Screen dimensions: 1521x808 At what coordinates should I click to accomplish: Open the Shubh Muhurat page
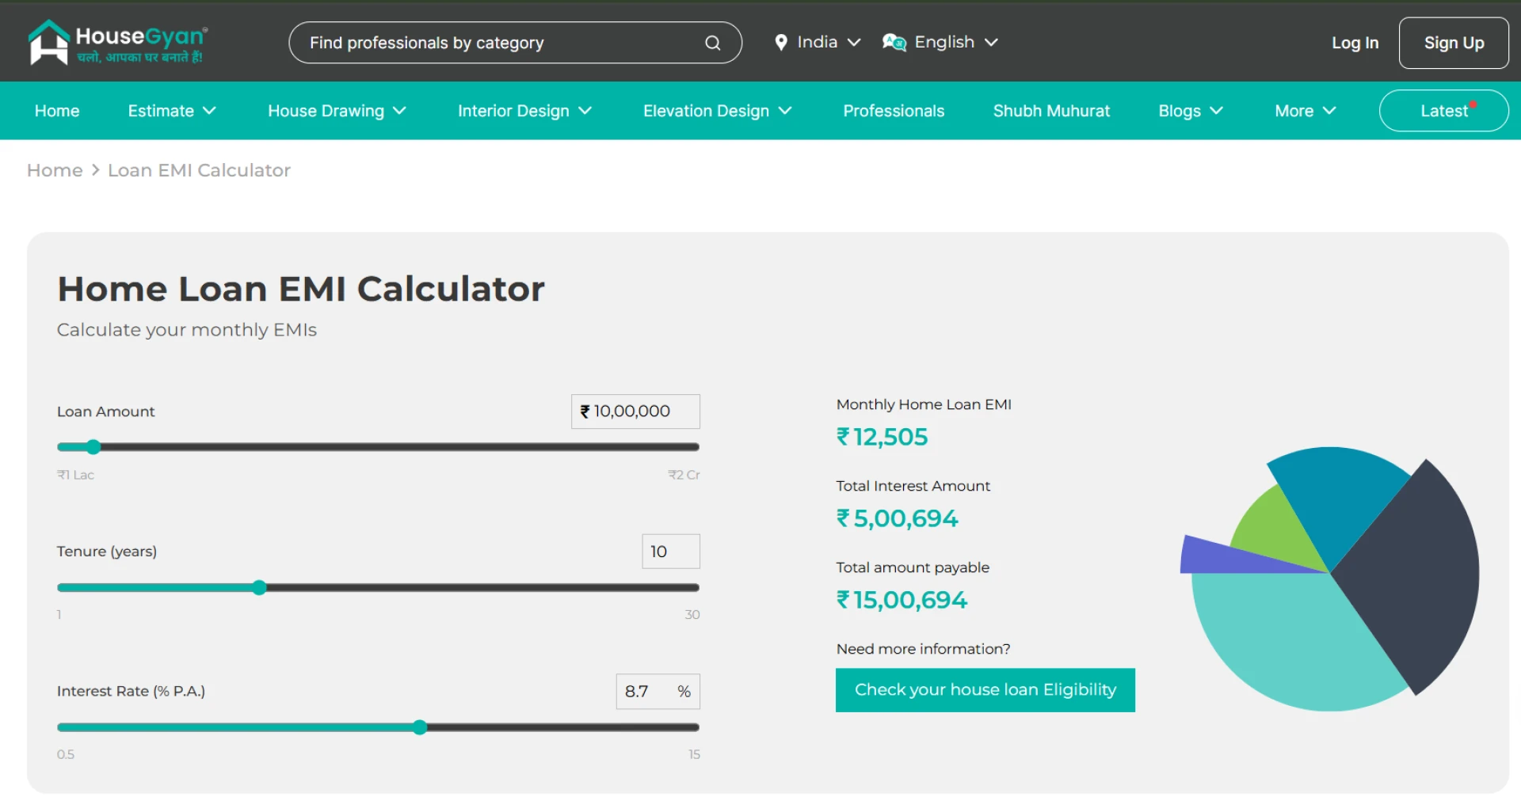[1051, 111]
